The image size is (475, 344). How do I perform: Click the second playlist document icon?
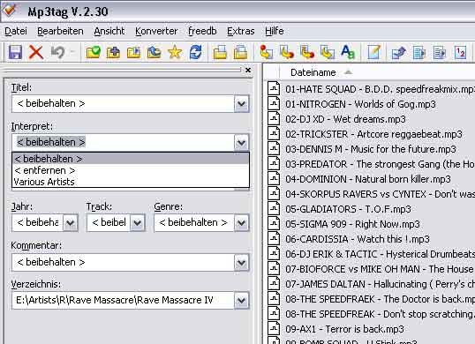(440, 52)
